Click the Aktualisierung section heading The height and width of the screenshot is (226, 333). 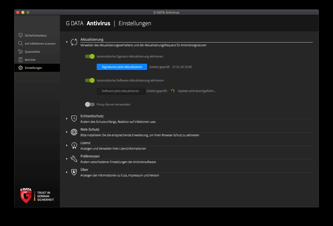(92, 39)
